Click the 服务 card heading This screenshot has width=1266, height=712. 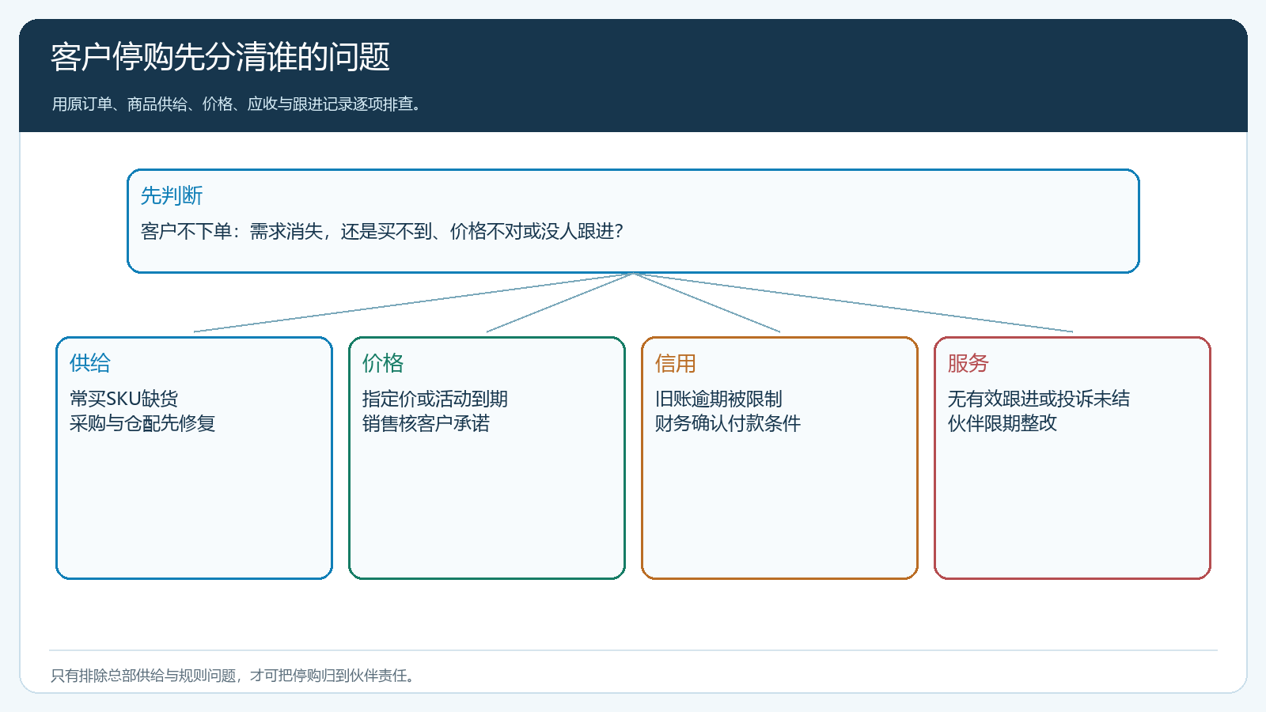[x=968, y=363]
